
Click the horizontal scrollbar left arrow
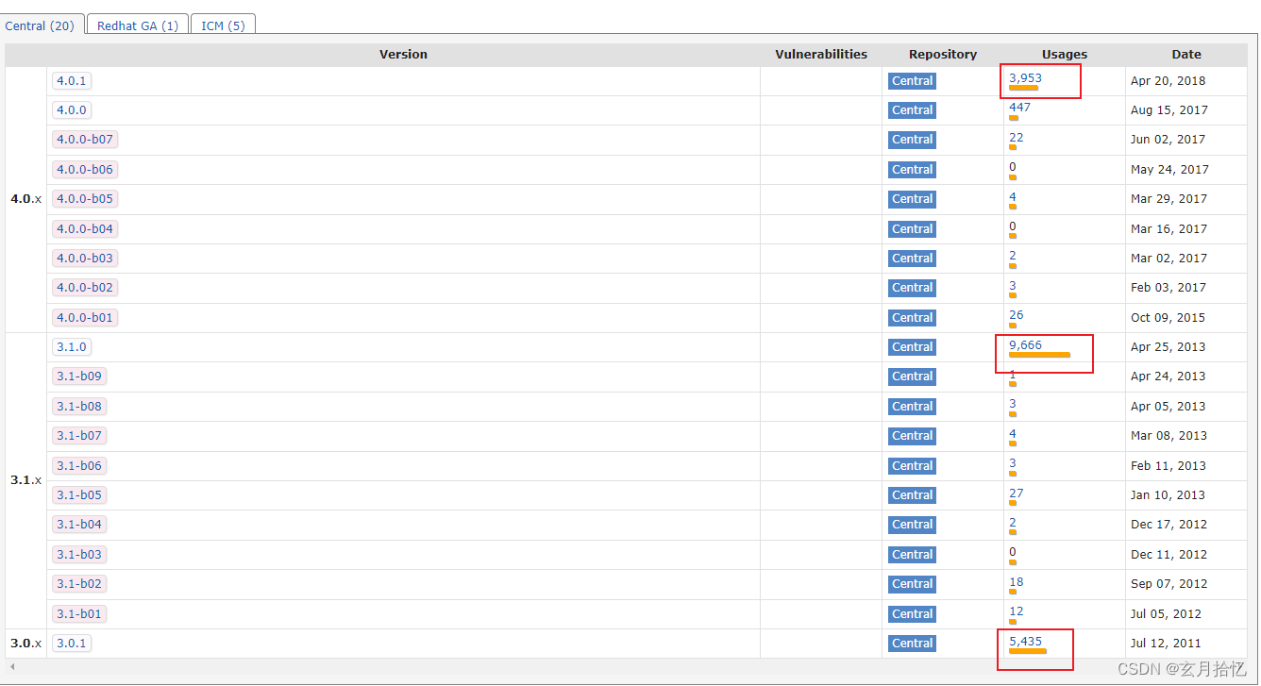click(x=12, y=667)
